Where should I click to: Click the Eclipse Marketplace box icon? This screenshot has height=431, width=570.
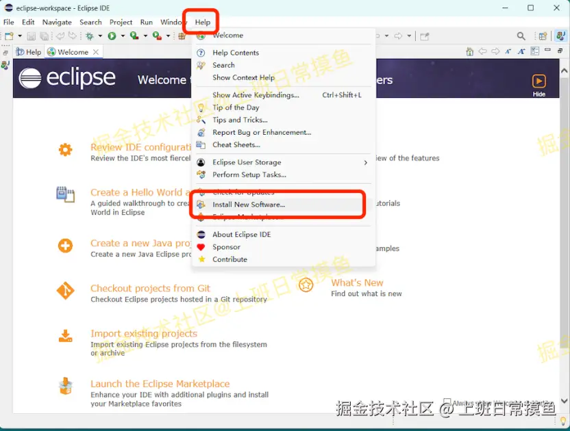(x=66, y=386)
